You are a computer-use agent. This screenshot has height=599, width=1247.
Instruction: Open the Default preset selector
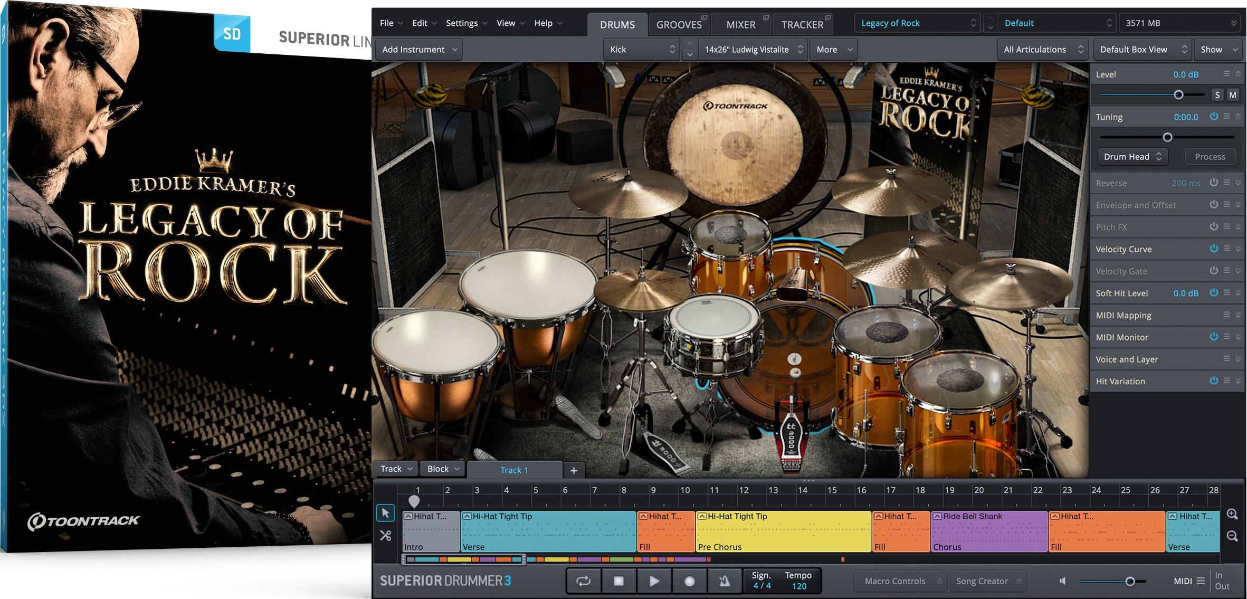click(x=1057, y=23)
